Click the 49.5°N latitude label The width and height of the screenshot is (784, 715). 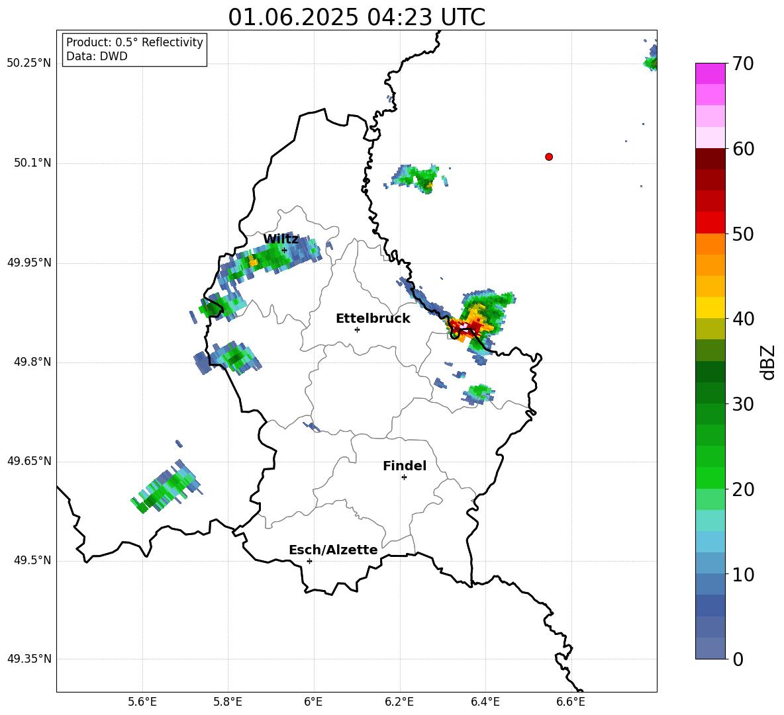32,560
